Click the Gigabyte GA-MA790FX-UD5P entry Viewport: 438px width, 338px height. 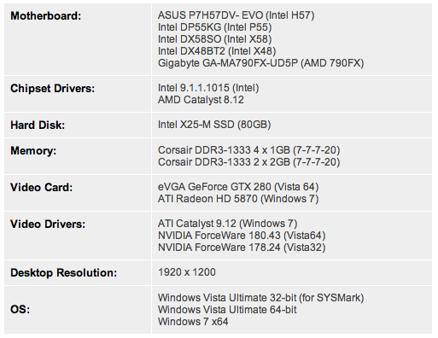(x=261, y=63)
